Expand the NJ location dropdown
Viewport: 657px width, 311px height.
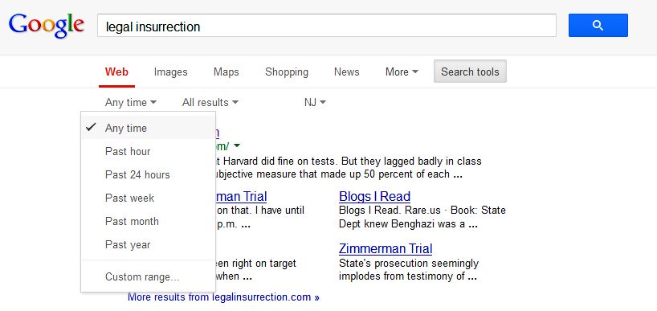315,102
